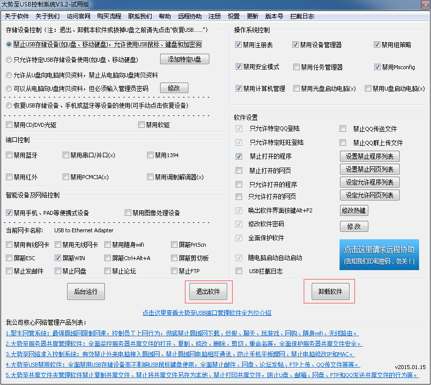431x385 pixels.
Task: Click the blue 请求远程协助 banner
Action: click(379, 255)
